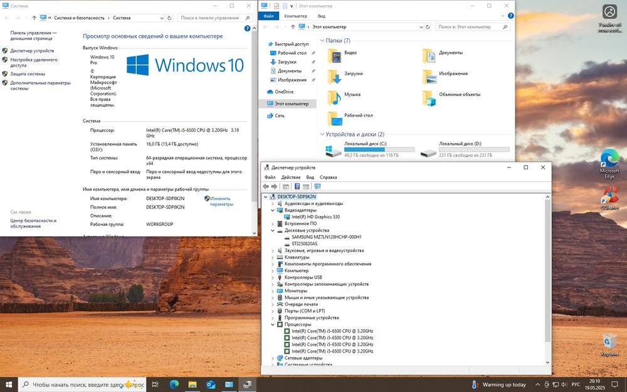Open the Компьютер ribbon tab
The height and width of the screenshot is (392, 627).
tap(295, 16)
